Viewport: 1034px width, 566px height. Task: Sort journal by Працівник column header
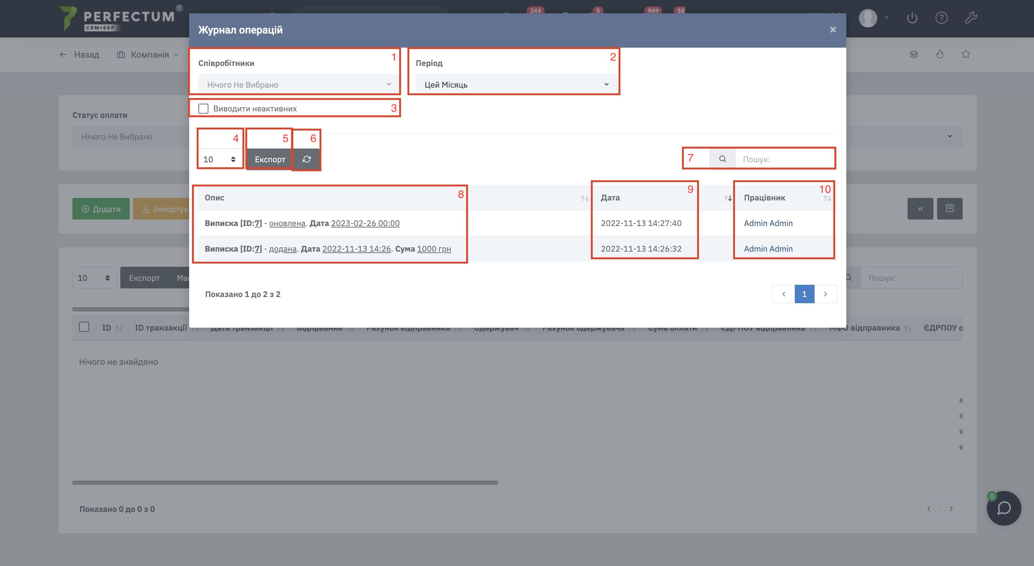[764, 198]
